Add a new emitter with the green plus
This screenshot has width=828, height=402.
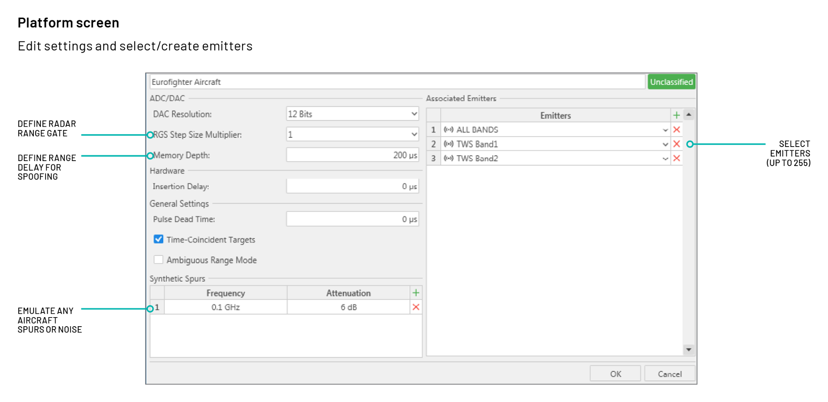click(x=676, y=115)
